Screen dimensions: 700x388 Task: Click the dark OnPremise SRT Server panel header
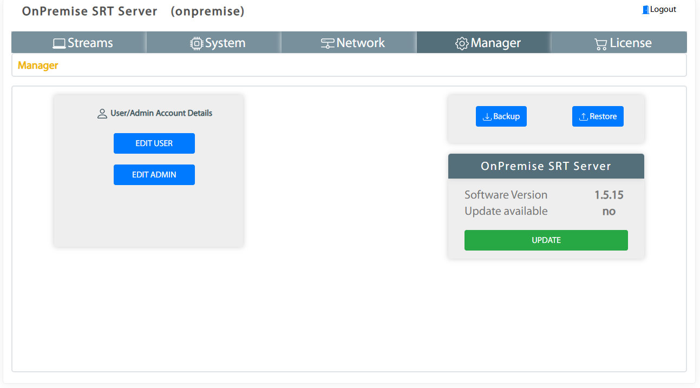pyautogui.click(x=546, y=166)
